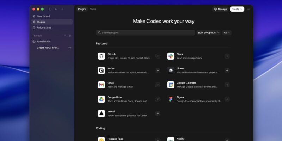The height and width of the screenshot is (141, 282).
Task: Open the GitHub plugin title
Action: (x=111, y=54)
